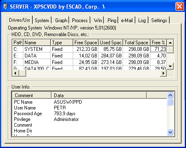The height and width of the screenshot is (148, 186).
Task: Click the Name column header in drives list
Action: pyautogui.click(x=37, y=43)
